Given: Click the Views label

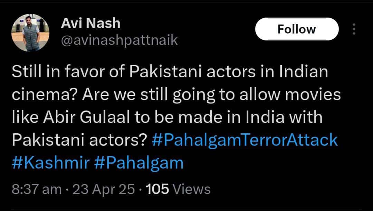Looking at the screenshot, I should coord(191,189).
